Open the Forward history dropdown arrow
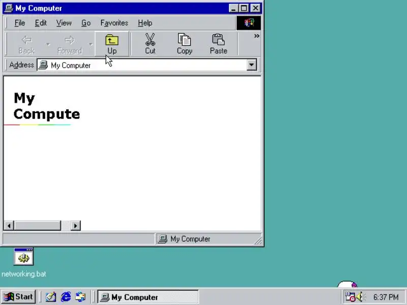Viewport: 407px width, 305px height. [91, 44]
